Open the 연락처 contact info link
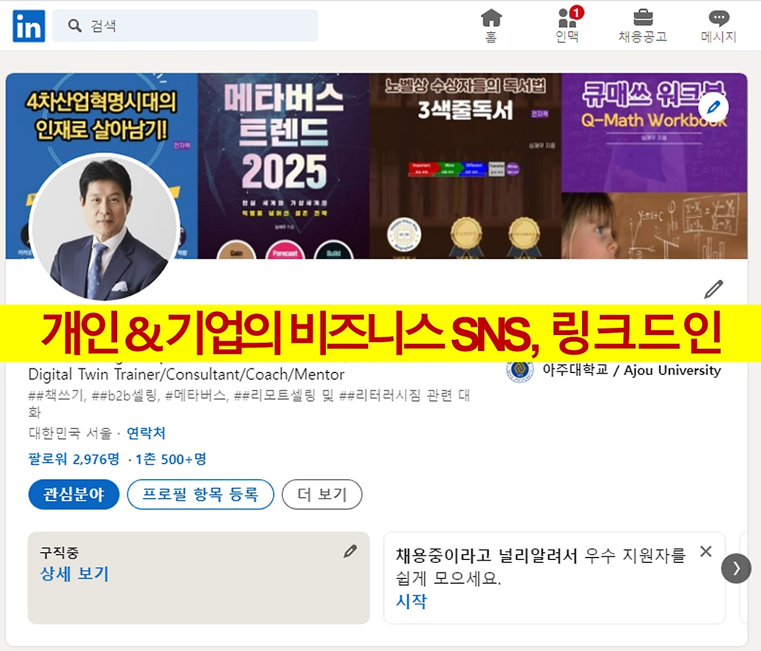Screen dimensions: 761x651 [146, 433]
